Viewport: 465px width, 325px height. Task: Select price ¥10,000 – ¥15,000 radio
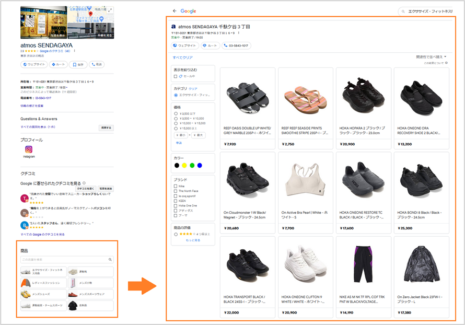176,123
